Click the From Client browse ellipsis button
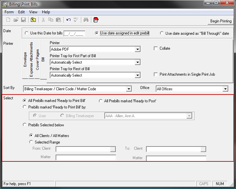236x189 pixels. [113, 149]
